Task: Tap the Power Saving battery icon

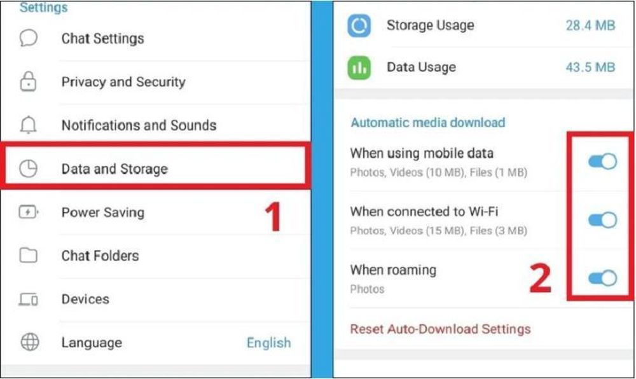Action: 29,212
